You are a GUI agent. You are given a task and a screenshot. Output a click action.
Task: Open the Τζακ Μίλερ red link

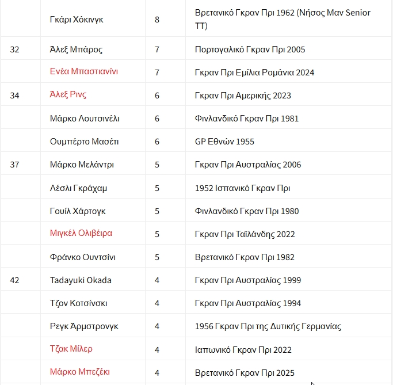71,349
